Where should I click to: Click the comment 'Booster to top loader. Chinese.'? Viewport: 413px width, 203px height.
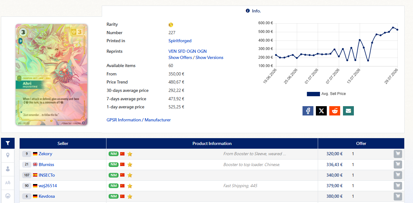pyautogui.click(x=252, y=165)
